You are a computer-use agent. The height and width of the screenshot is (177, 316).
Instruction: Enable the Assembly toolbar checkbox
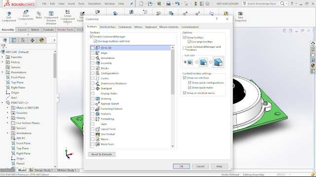(x=92, y=63)
